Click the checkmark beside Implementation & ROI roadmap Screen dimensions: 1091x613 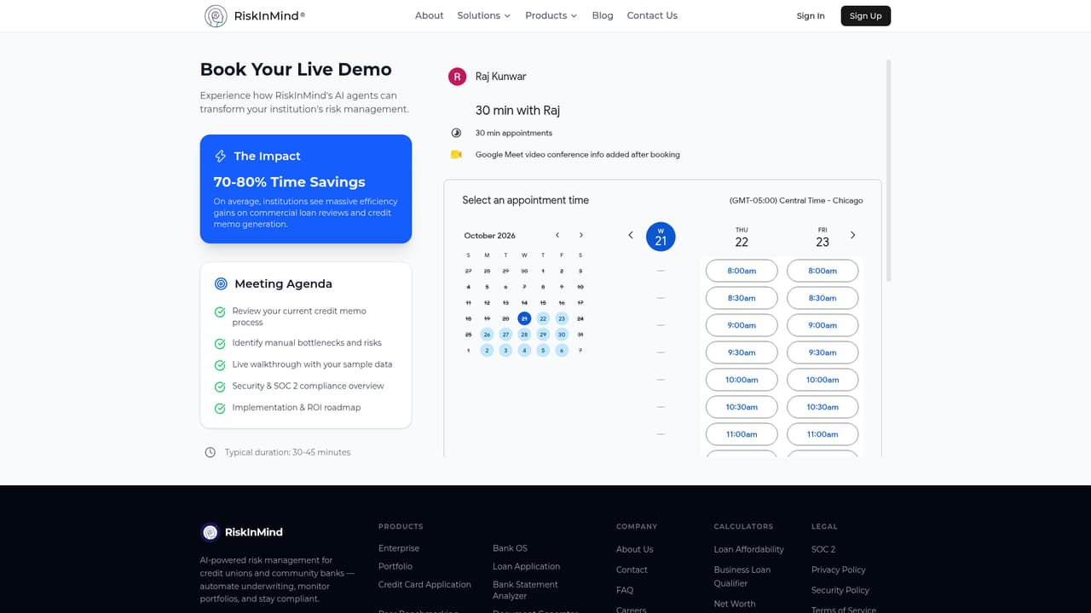click(220, 408)
